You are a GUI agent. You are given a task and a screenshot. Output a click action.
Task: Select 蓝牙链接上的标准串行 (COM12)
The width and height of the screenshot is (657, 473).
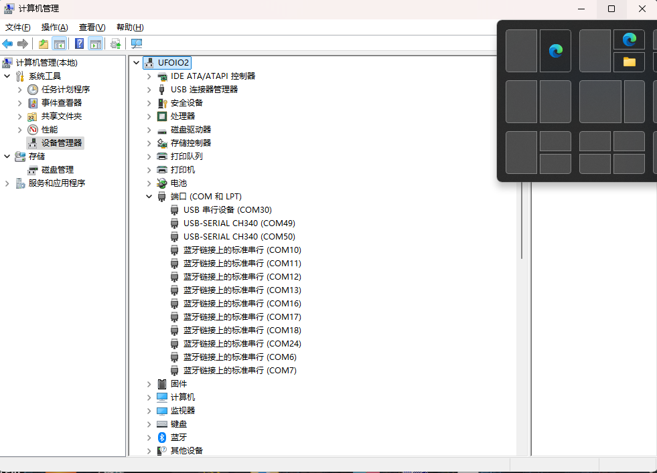[242, 277]
